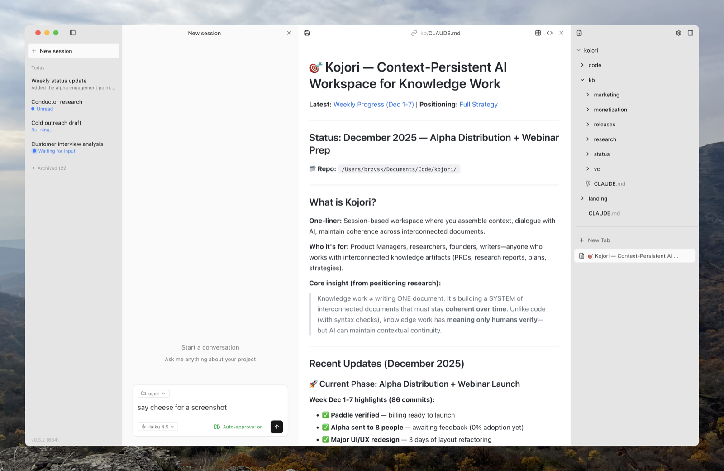The height and width of the screenshot is (471, 724).
Task: Toggle the split view icon in the right panel
Action: [690, 33]
